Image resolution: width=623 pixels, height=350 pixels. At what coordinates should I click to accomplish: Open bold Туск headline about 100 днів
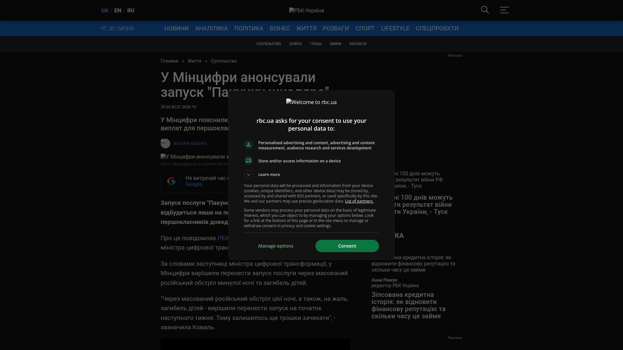424,204
